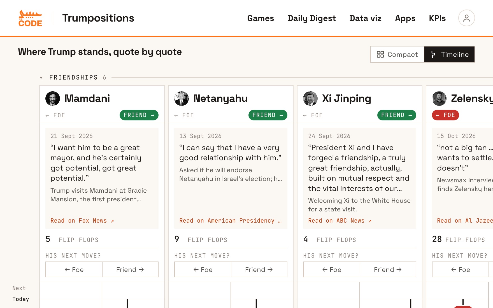The height and width of the screenshot is (308, 493).
Task: Vote Foe for Zelensky's next move
Action: tap(461, 269)
